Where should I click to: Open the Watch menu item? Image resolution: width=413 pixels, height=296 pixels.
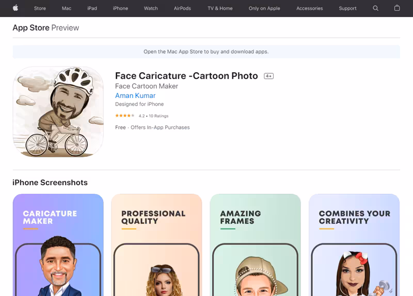151,8
